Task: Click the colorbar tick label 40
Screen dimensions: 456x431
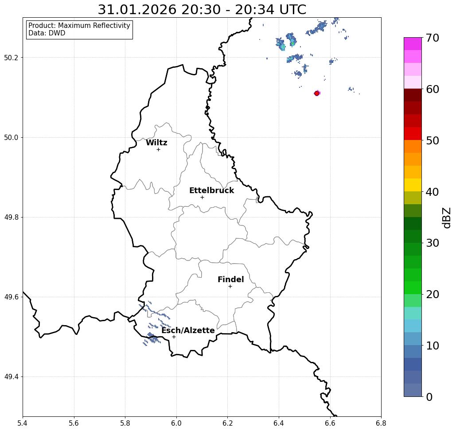Action: point(433,192)
